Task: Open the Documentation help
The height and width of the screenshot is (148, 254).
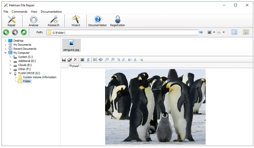Action: point(97,20)
